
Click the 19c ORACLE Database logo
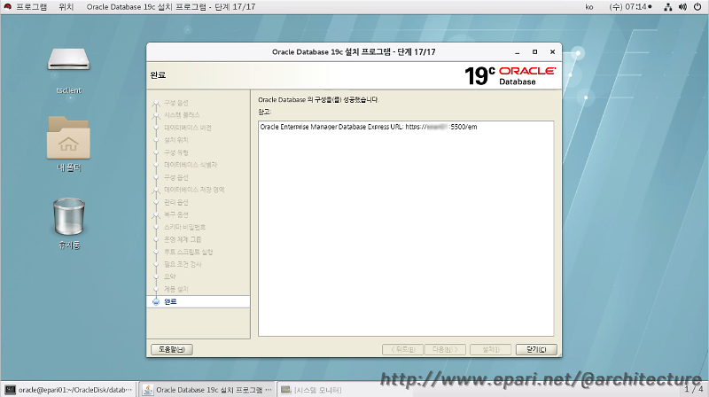(x=510, y=75)
